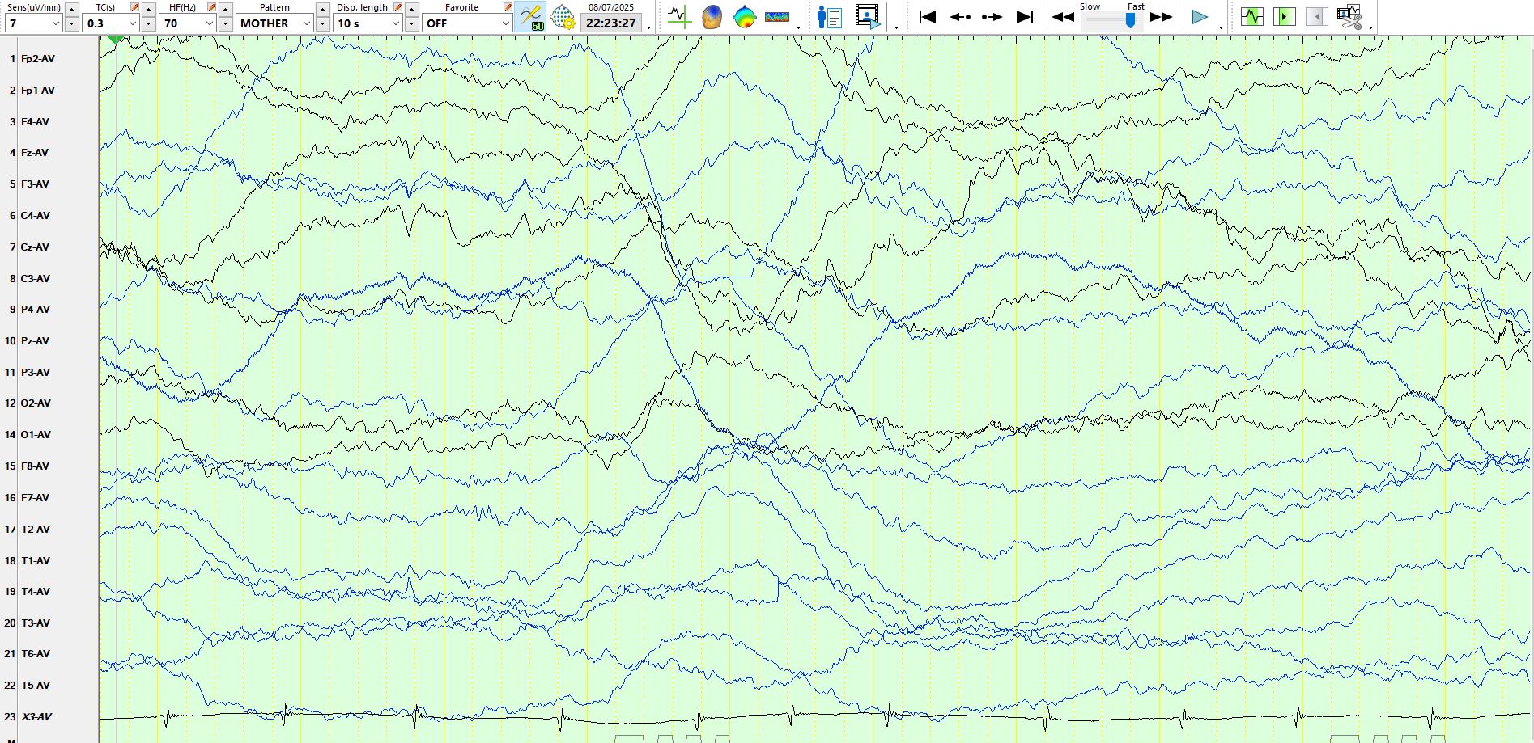The width and height of the screenshot is (1534, 743).
Task: Select the F4-AV channel label
Action: 35,122
